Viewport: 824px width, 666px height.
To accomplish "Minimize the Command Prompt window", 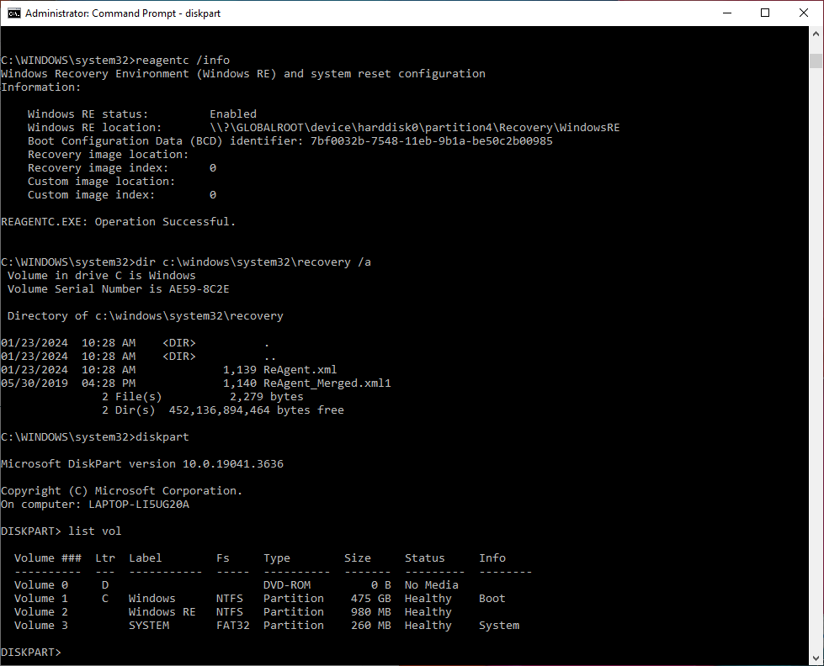I will (x=727, y=13).
